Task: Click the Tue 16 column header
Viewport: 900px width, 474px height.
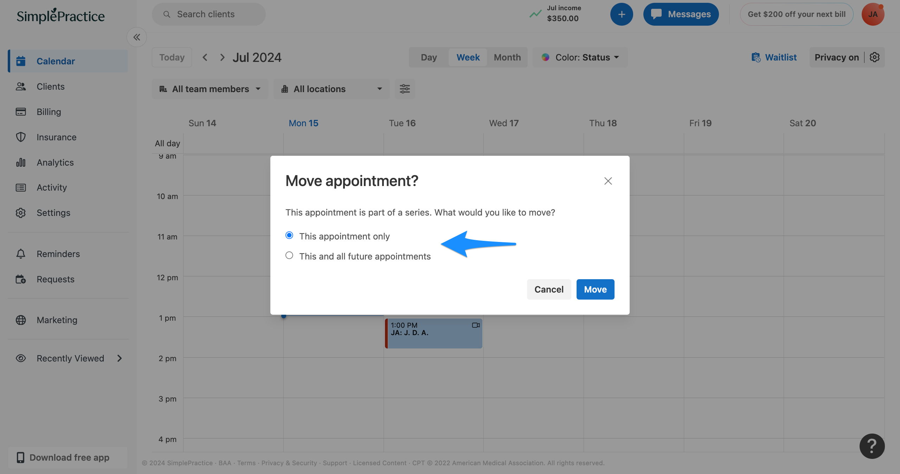Action: point(402,123)
